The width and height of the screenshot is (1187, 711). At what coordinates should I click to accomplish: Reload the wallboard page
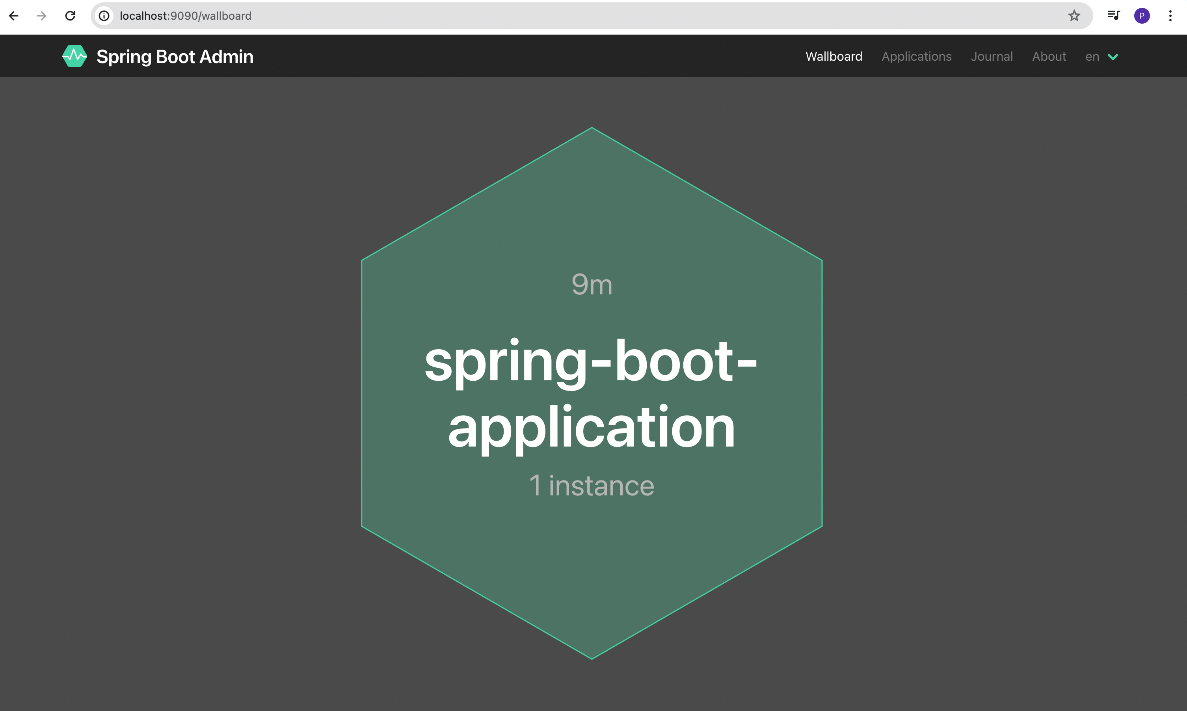70,16
